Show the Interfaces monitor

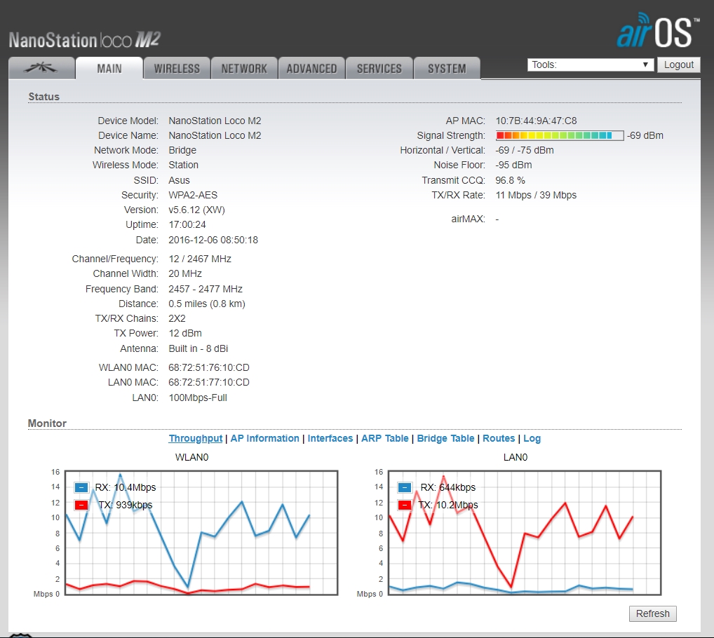click(330, 438)
